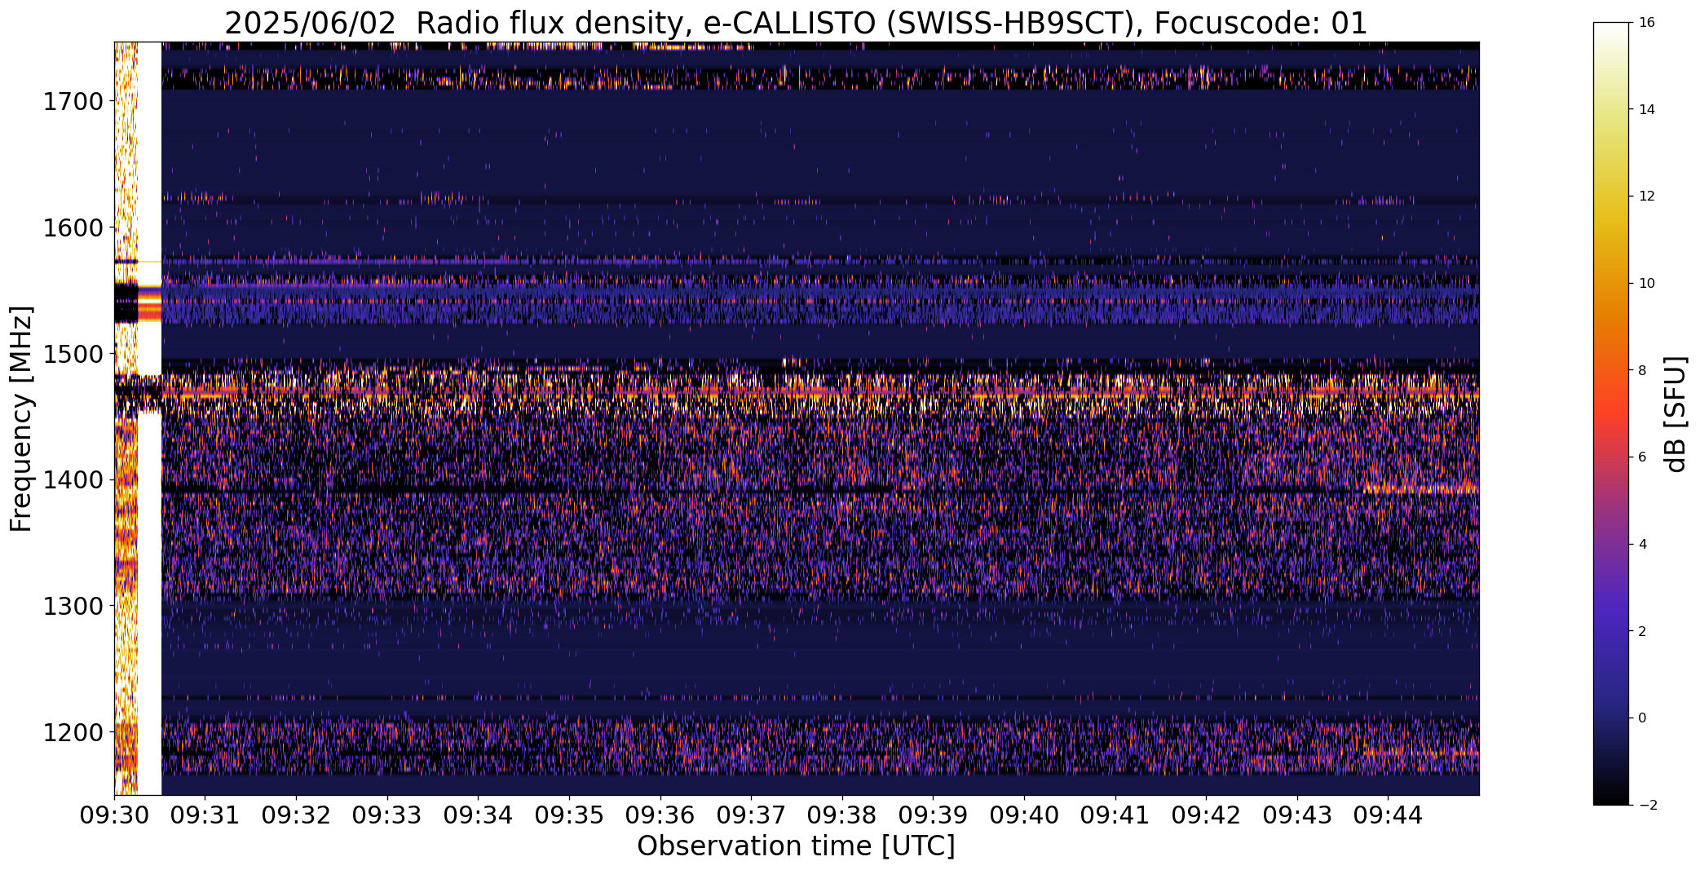Click the 1500 frequency tick label

73,354
